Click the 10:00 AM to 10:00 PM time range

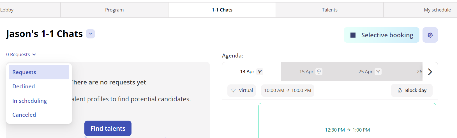click(x=288, y=90)
